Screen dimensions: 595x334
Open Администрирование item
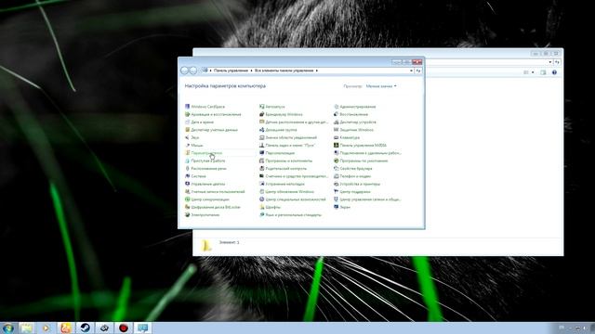pyautogui.click(x=355, y=107)
